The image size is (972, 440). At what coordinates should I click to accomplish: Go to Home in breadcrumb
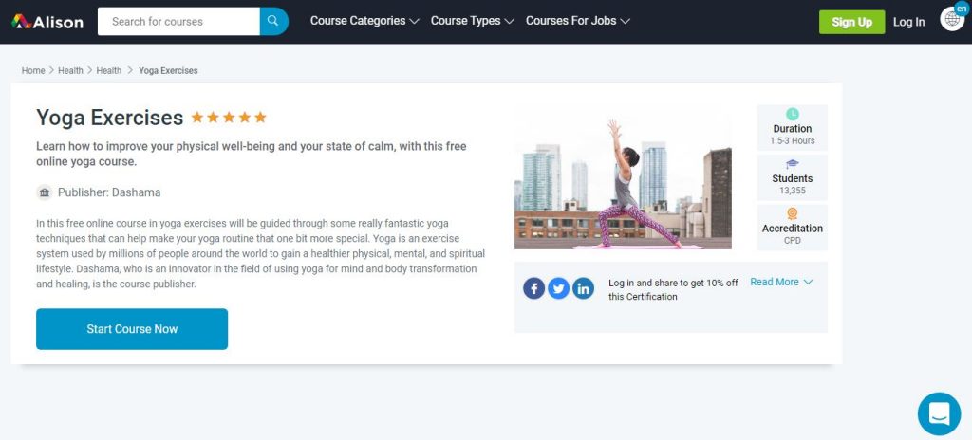[x=33, y=70]
